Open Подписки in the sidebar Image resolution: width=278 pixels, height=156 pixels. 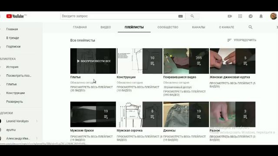click(x=13, y=46)
